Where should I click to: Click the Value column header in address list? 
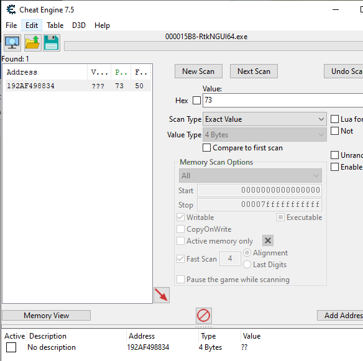coord(252,336)
